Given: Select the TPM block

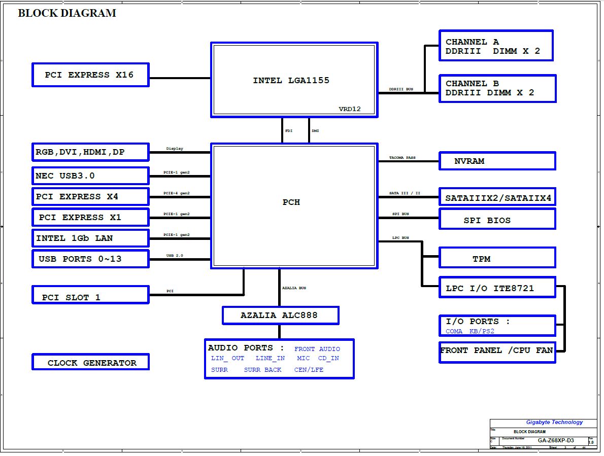Looking at the screenshot, I should point(497,259).
